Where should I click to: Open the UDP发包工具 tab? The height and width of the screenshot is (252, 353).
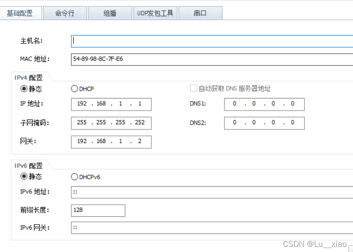[x=155, y=13]
